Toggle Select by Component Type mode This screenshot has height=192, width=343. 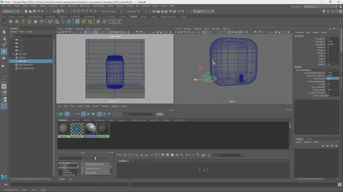pyautogui.click(x=63, y=11)
